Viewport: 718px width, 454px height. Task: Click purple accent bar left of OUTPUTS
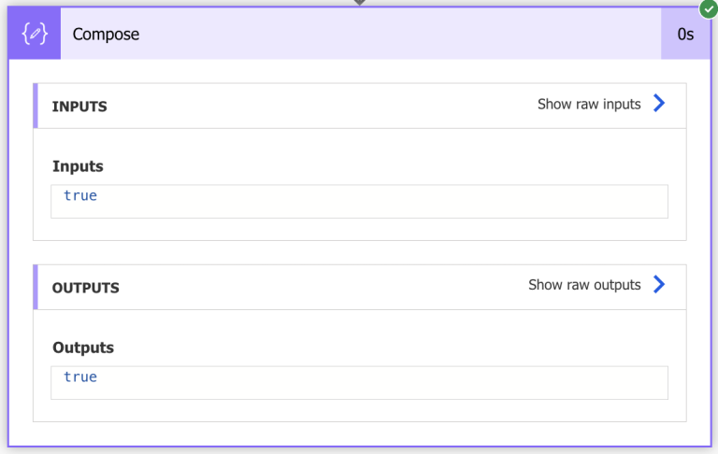(36, 287)
